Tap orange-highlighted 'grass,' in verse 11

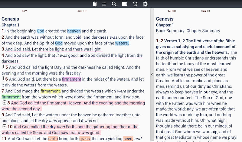click(x=85, y=139)
